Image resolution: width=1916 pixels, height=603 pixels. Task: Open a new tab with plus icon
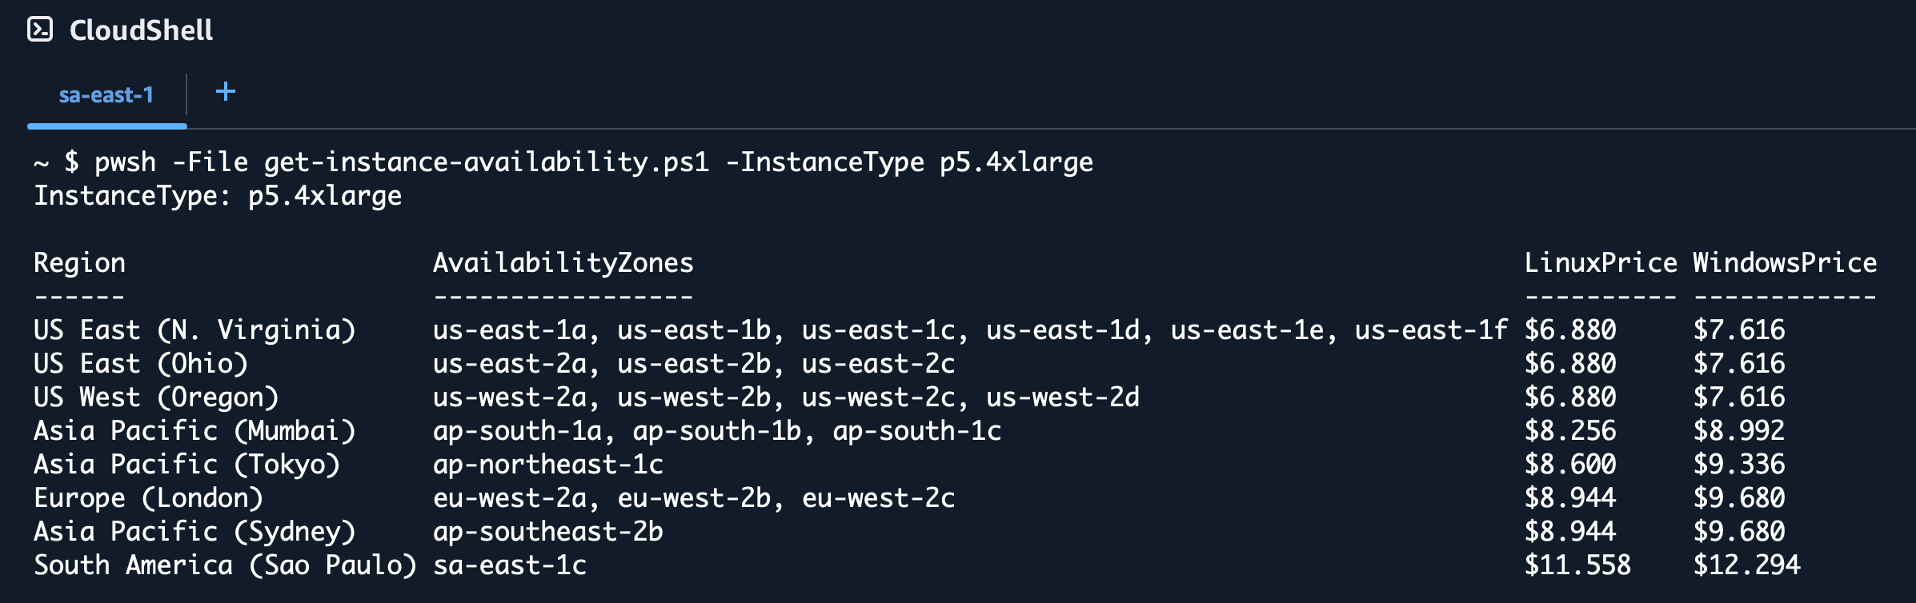226,92
